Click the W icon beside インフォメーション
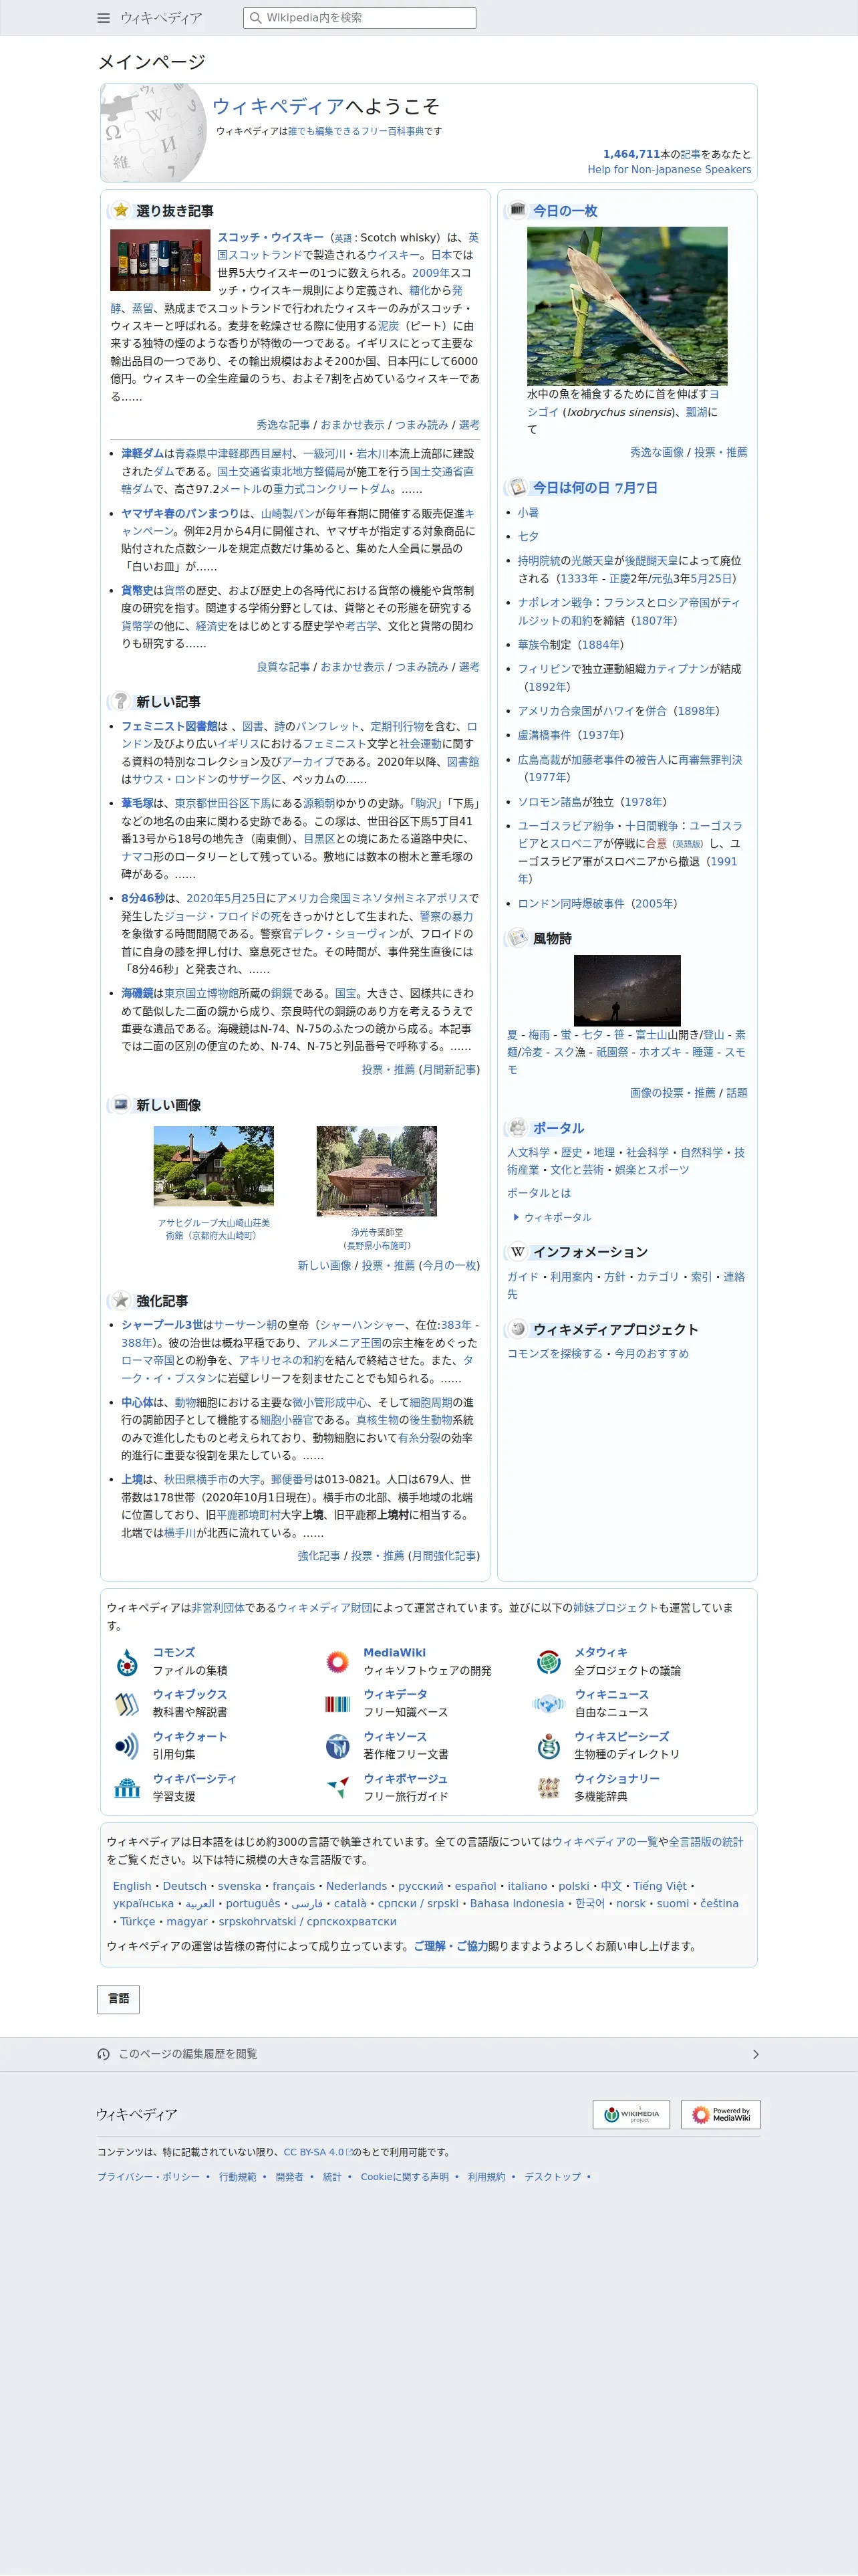The height and width of the screenshot is (2576, 858). click(x=517, y=1251)
